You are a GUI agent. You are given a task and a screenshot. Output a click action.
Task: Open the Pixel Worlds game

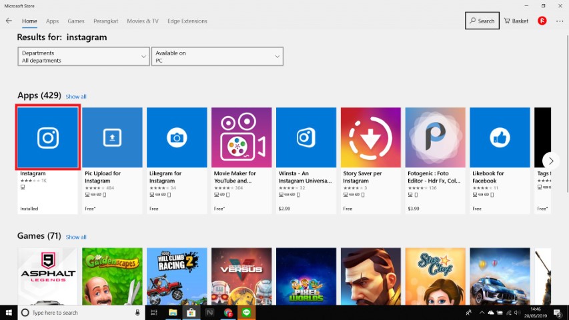pos(306,276)
